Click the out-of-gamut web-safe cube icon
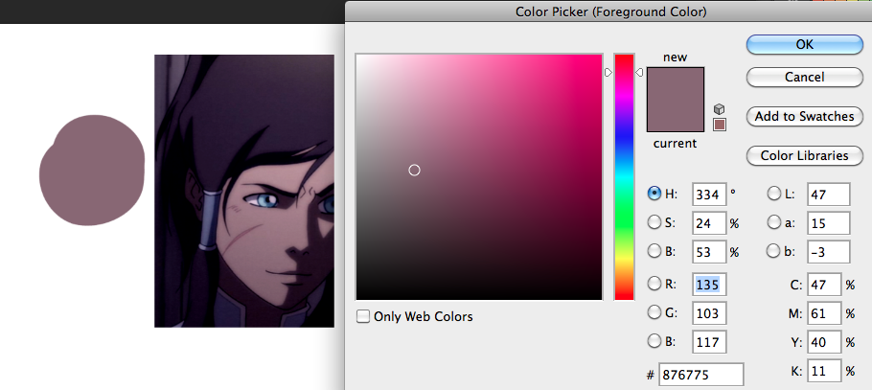The image size is (872, 390). coord(719,108)
